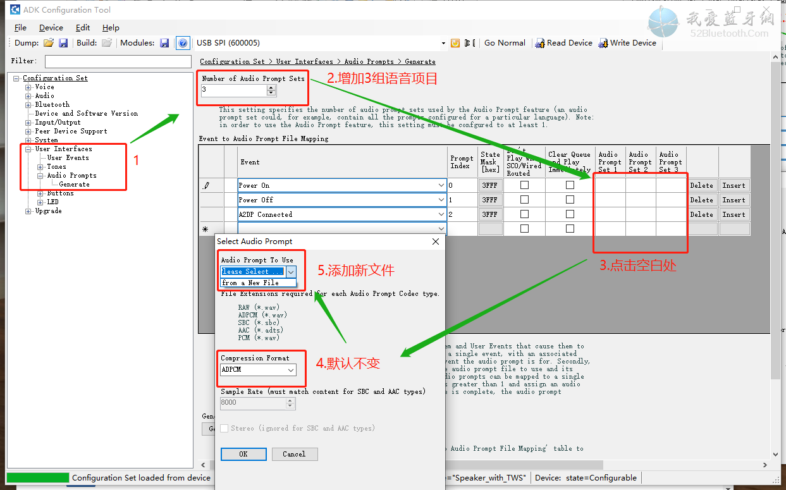Click the Dump save disk icon
The image size is (786, 490).
point(63,43)
